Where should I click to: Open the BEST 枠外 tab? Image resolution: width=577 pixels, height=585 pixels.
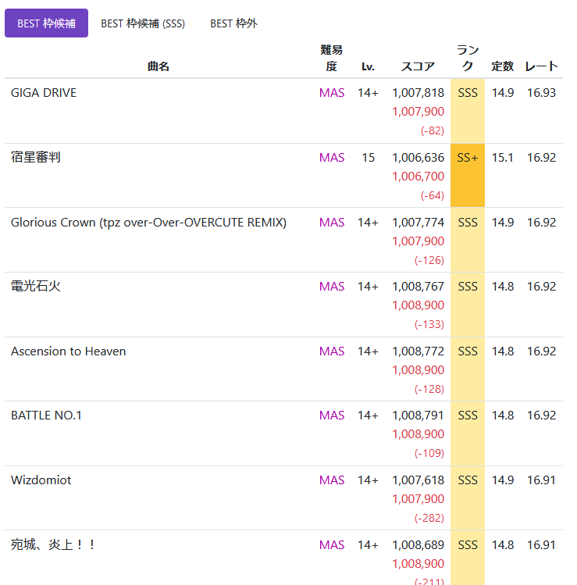click(x=233, y=23)
